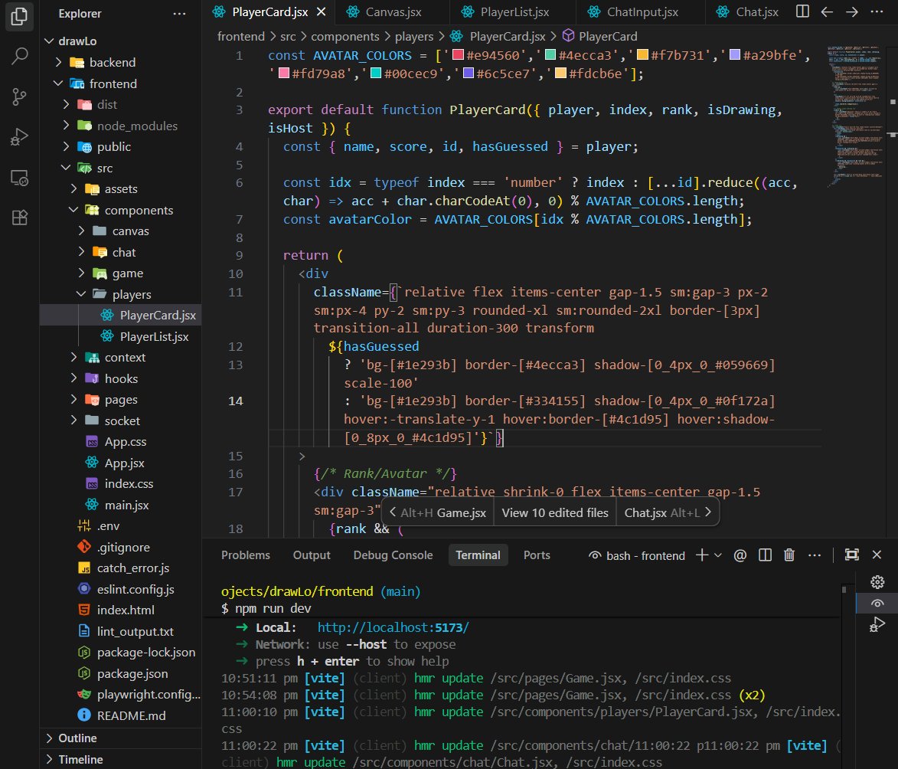Toggle the eye visibility icon in the right gutter
This screenshot has height=769, width=898.
click(877, 603)
